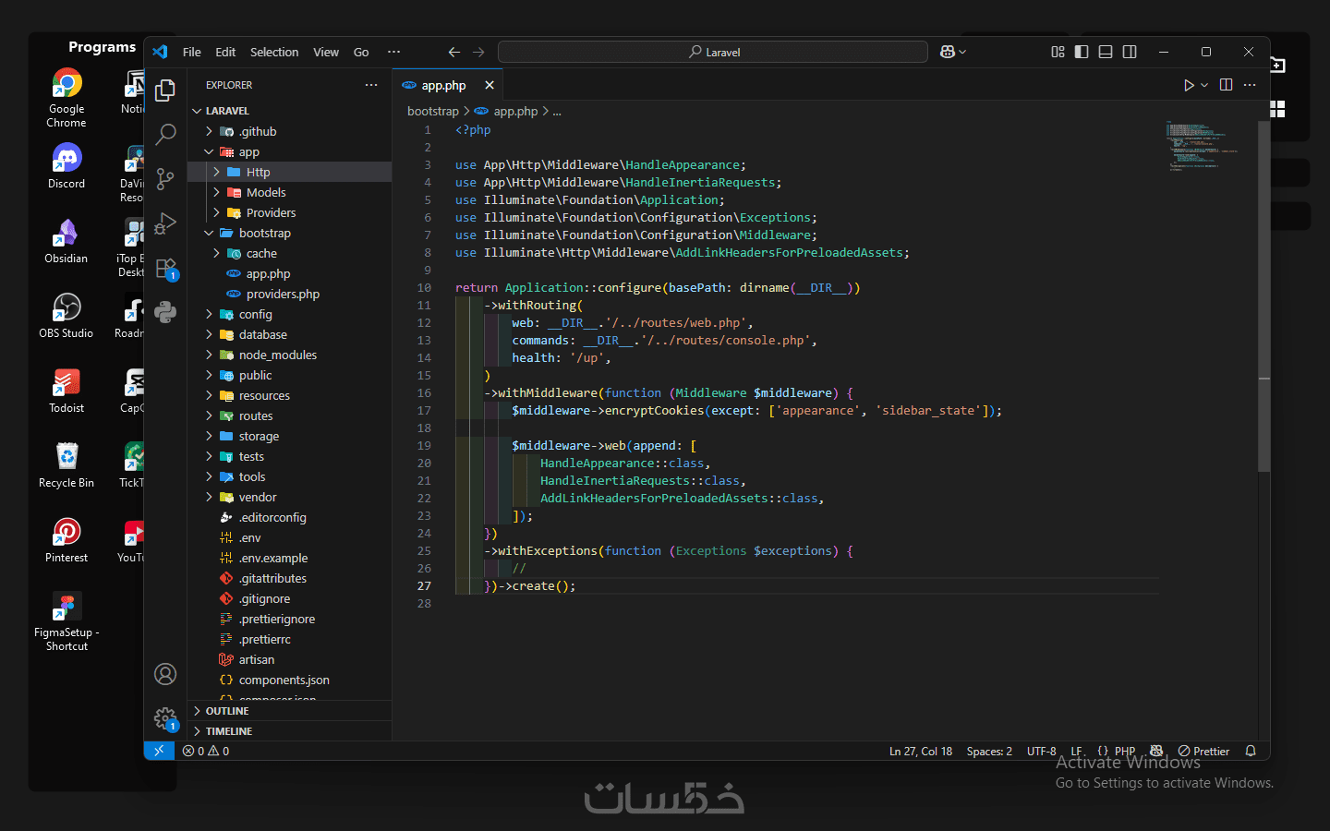Screen dimensions: 1330x831
Task: Click the notifications bell in status bar
Action: (1251, 752)
